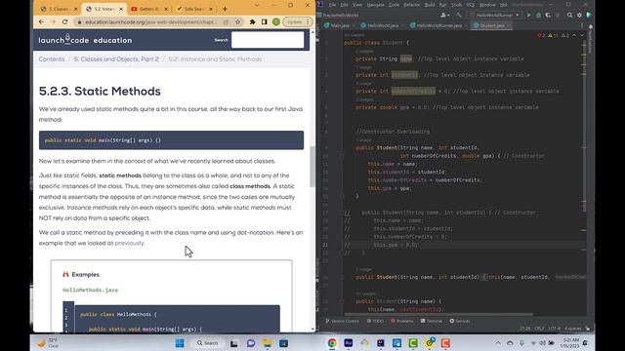Open IntelliJ's Navigate menu
This screenshot has width=625, height=351.
point(375,5)
